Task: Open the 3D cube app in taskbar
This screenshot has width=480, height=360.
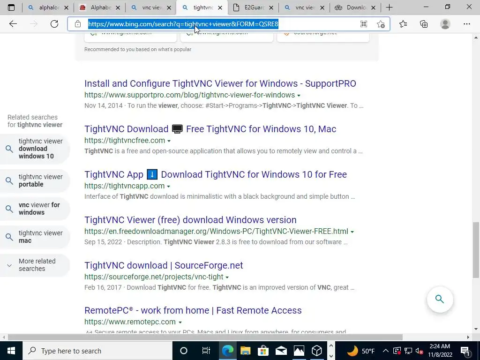Action: coord(316,351)
